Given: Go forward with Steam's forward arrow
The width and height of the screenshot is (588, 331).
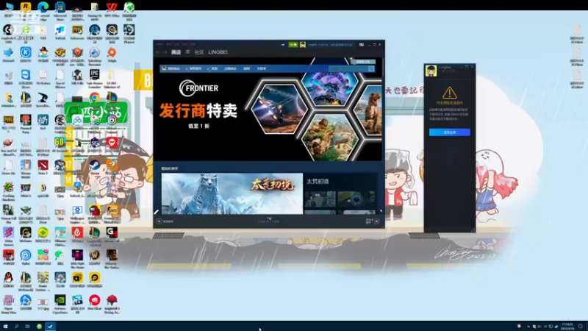Looking at the screenshot, I should [x=165, y=52].
